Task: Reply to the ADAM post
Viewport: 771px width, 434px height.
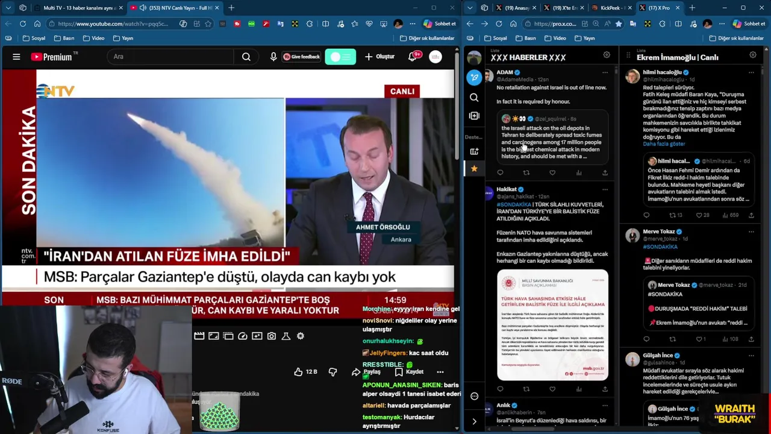Action: (500, 173)
